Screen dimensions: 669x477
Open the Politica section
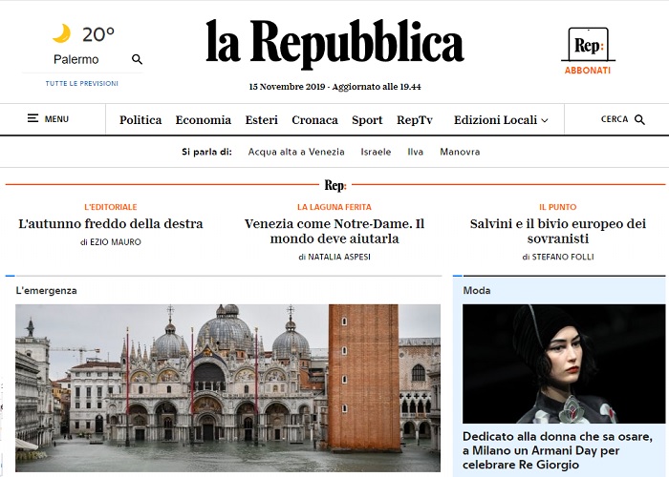(140, 120)
